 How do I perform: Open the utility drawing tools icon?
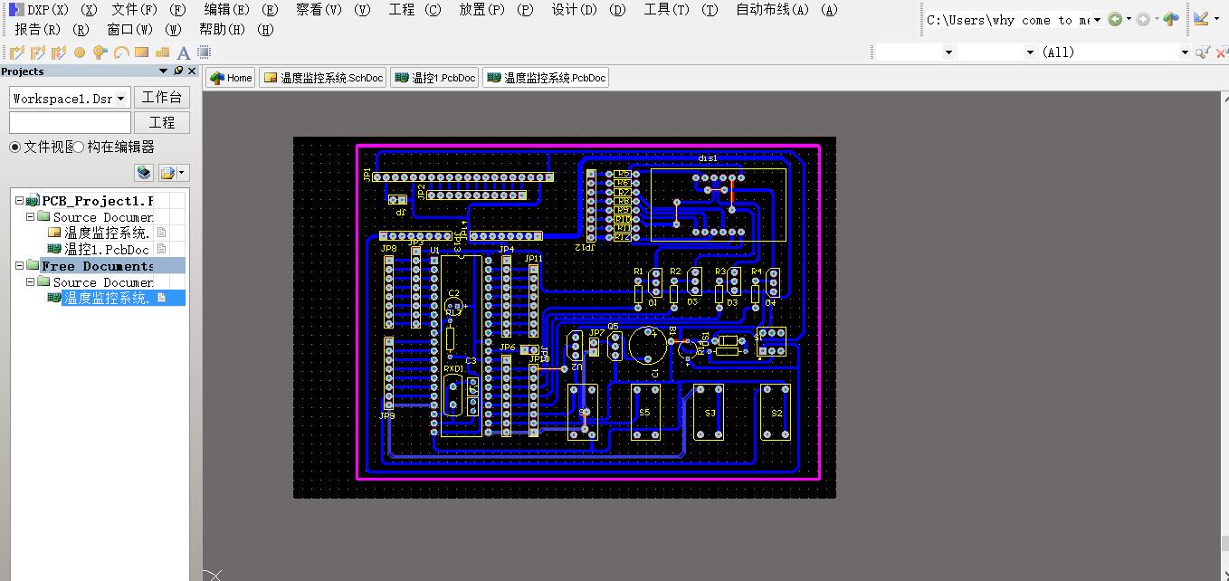pyautogui.click(x=1201, y=19)
